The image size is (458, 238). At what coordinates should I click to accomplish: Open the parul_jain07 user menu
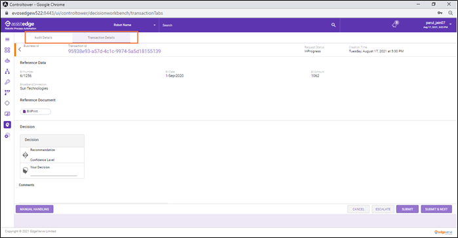point(437,24)
